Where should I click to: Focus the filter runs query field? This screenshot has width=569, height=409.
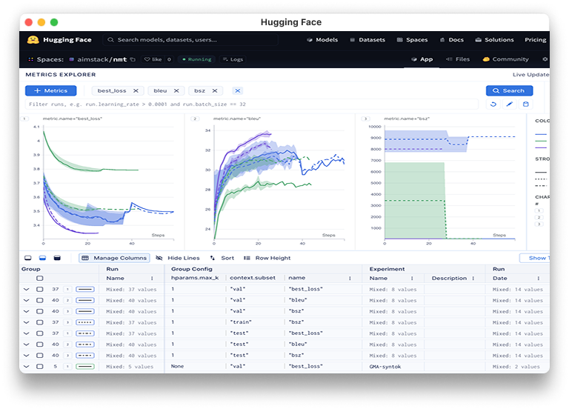point(251,104)
